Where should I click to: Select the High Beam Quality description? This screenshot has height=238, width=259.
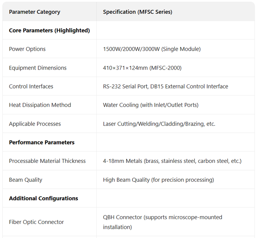tap(158, 180)
